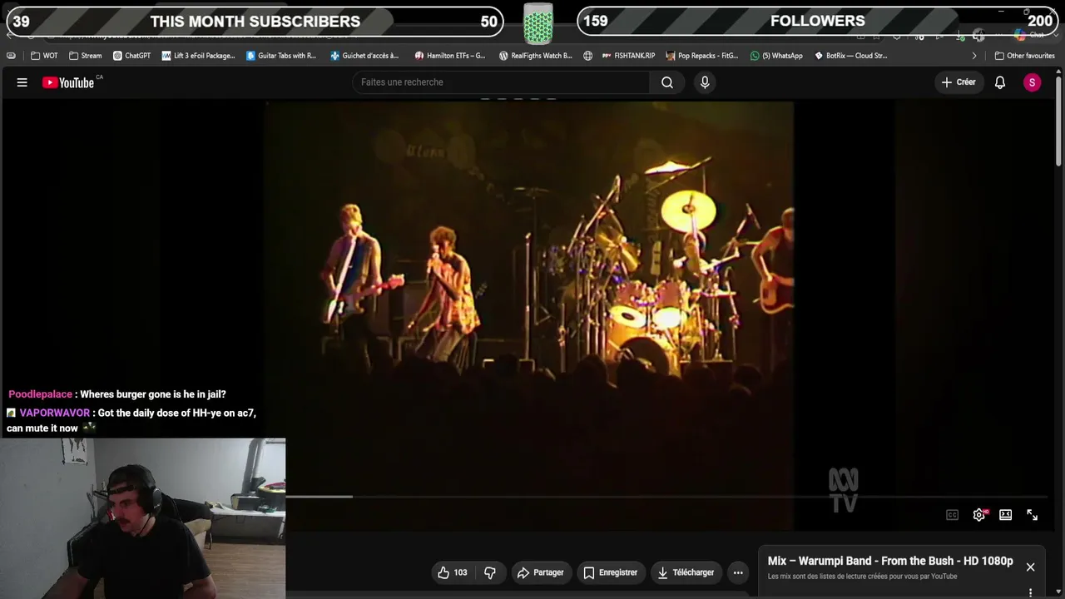Click the streamer webcam overlay
The image size is (1065, 599).
(143, 518)
